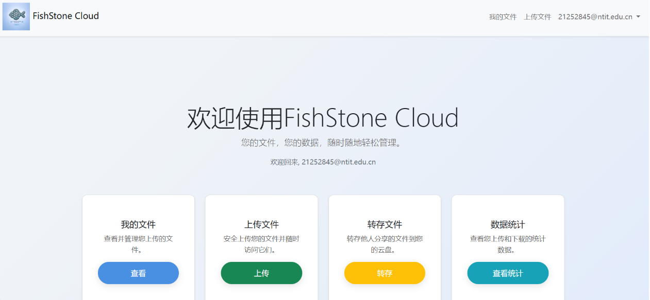Viewport: 650px width, 300px height.
Task: Open 上传文件 in the top navigation bar
Action: coord(537,16)
